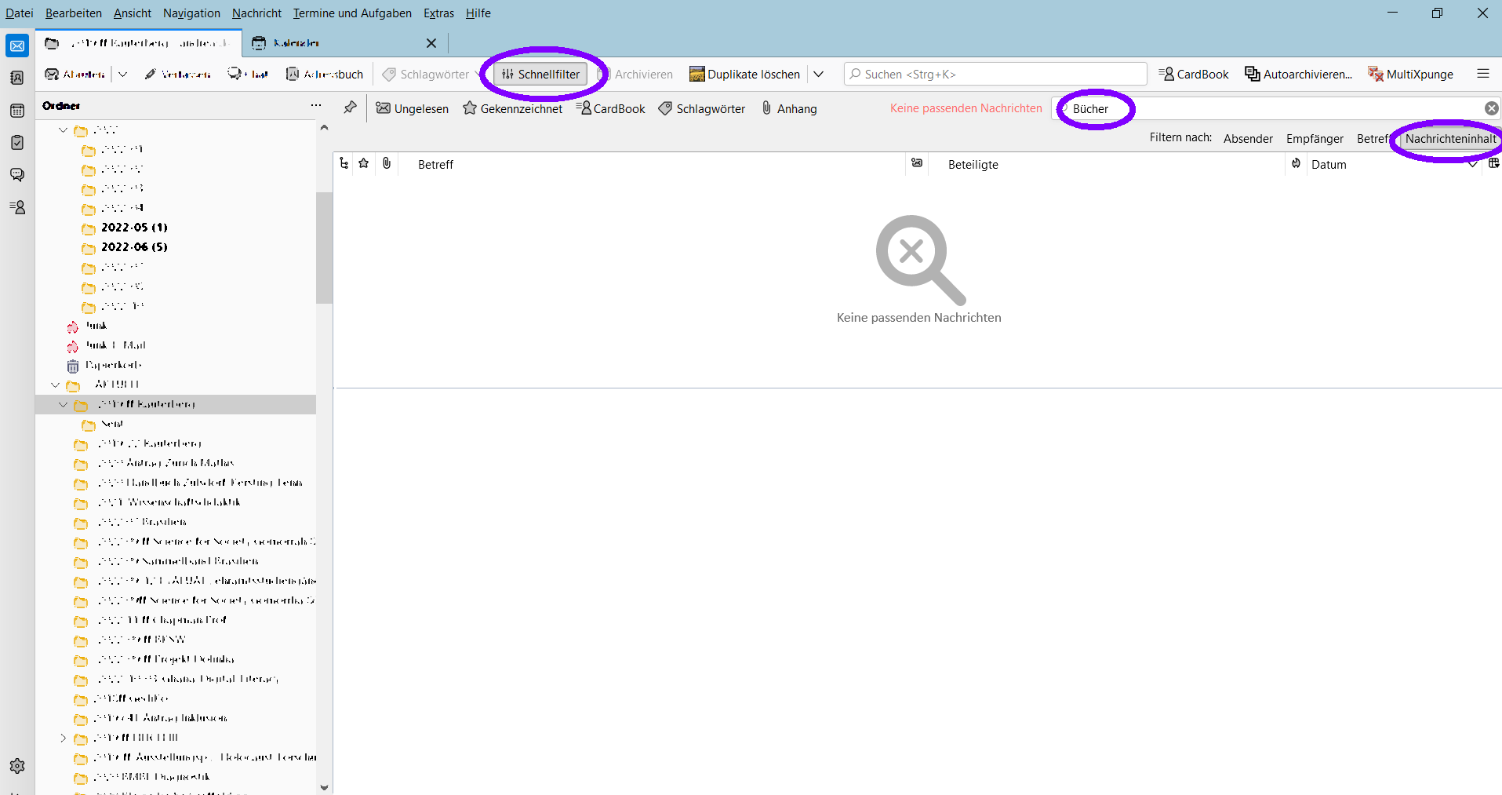Click the folder pane scroll-down arrow
The width and height of the screenshot is (1502, 795).
point(325,787)
